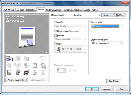Screen dimensions: 131x95
Task: Switch to the My Tab tab
Action: coord(9,10)
